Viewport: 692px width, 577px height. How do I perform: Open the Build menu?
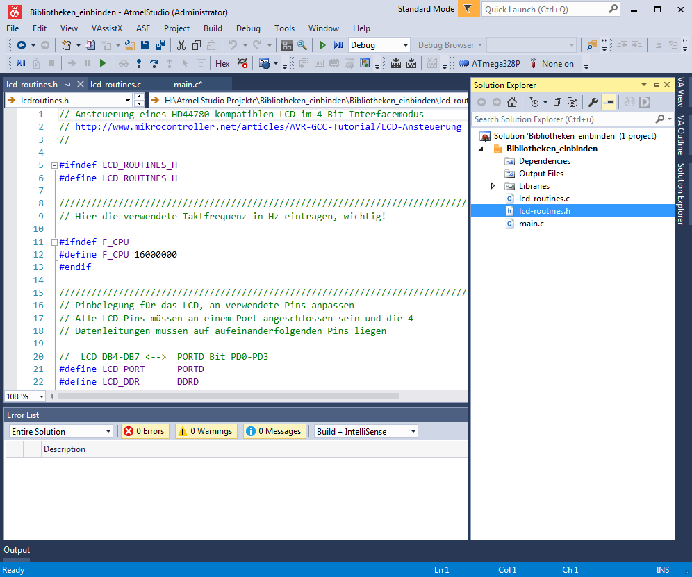tap(213, 28)
